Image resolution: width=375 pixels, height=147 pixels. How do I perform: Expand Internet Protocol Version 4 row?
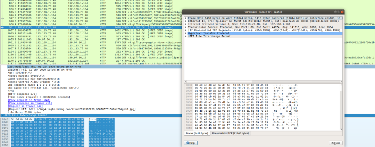click(186, 24)
